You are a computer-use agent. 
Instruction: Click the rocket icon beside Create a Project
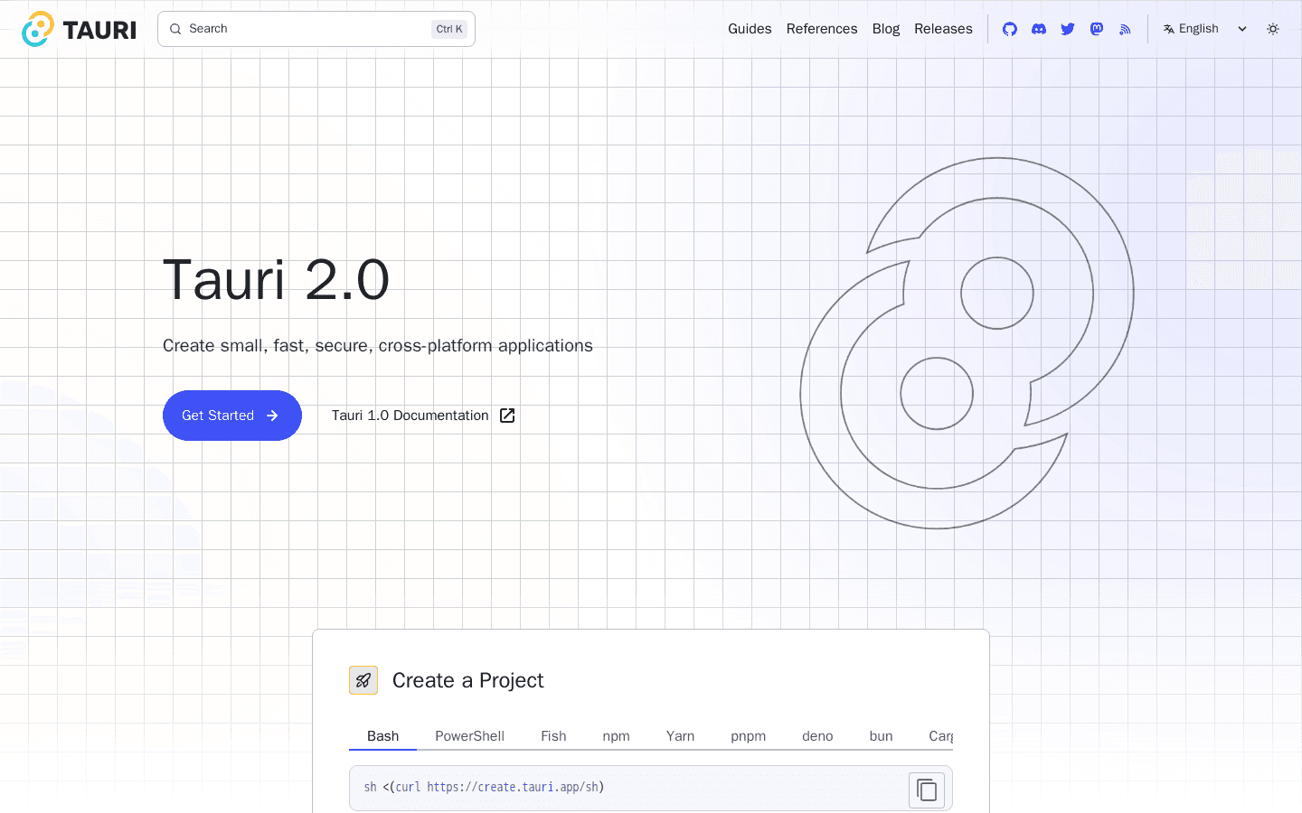(x=363, y=680)
